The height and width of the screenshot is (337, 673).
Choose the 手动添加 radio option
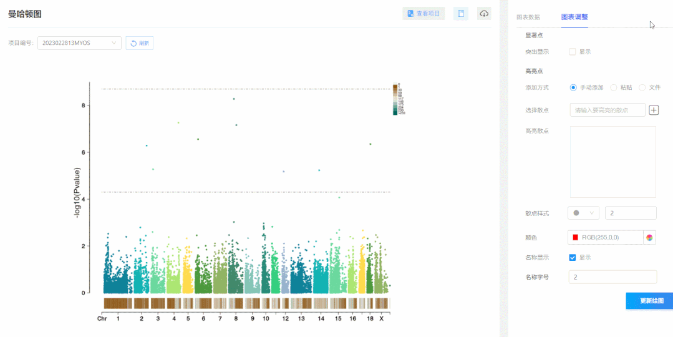(x=573, y=87)
